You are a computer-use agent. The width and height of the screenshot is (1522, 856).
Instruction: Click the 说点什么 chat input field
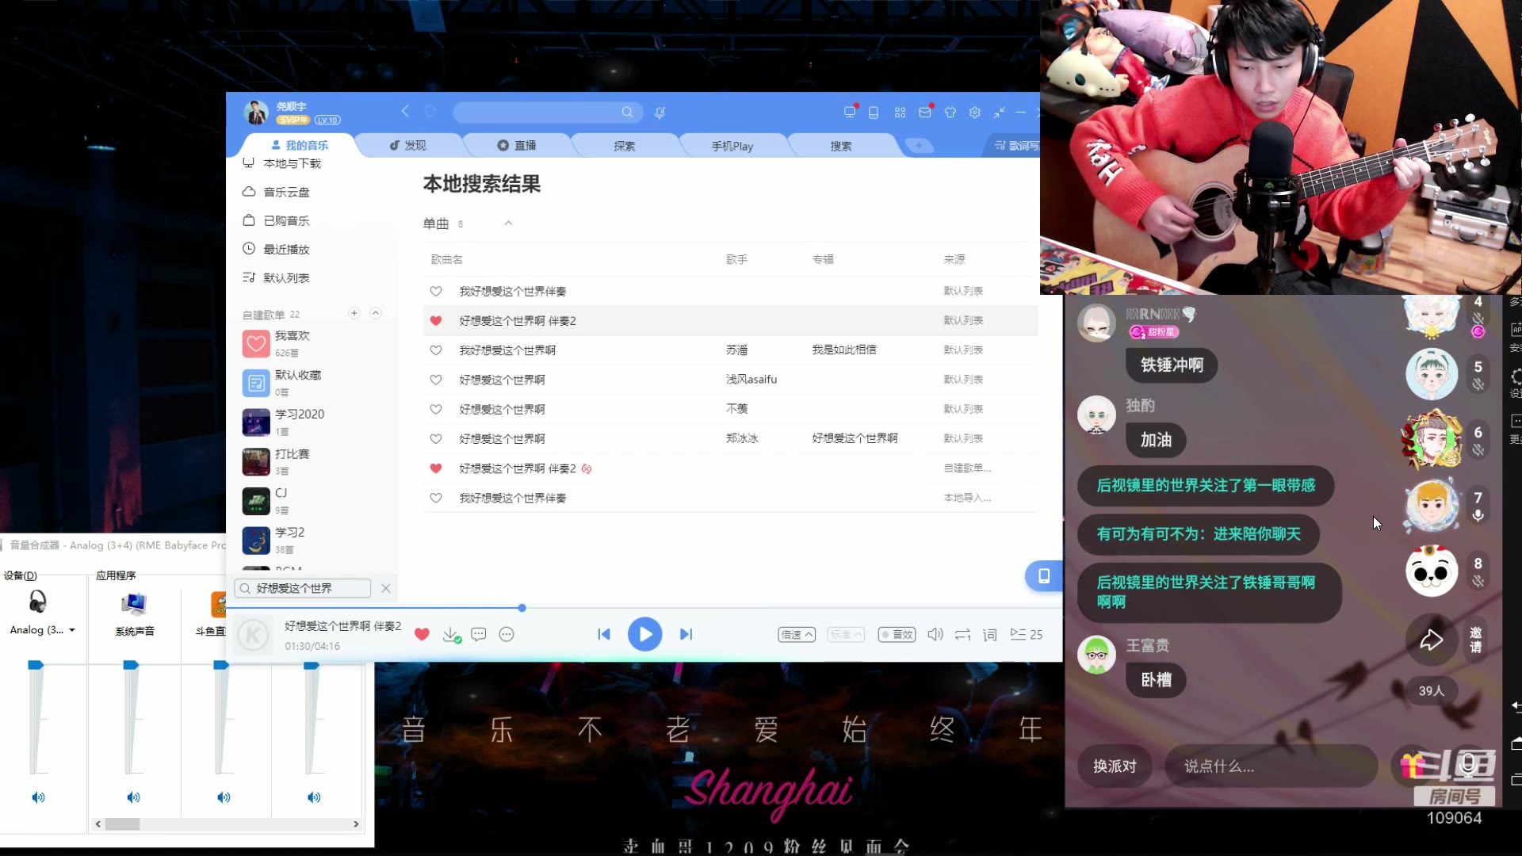tap(1272, 766)
